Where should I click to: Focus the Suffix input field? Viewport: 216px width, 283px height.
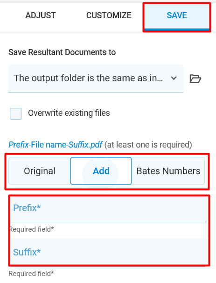click(x=108, y=251)
